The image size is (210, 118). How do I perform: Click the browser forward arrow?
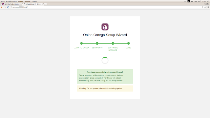point(5,7)
